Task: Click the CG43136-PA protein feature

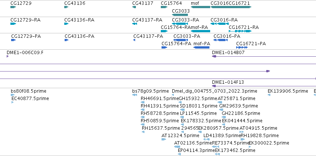Action: tap(66, 40)
